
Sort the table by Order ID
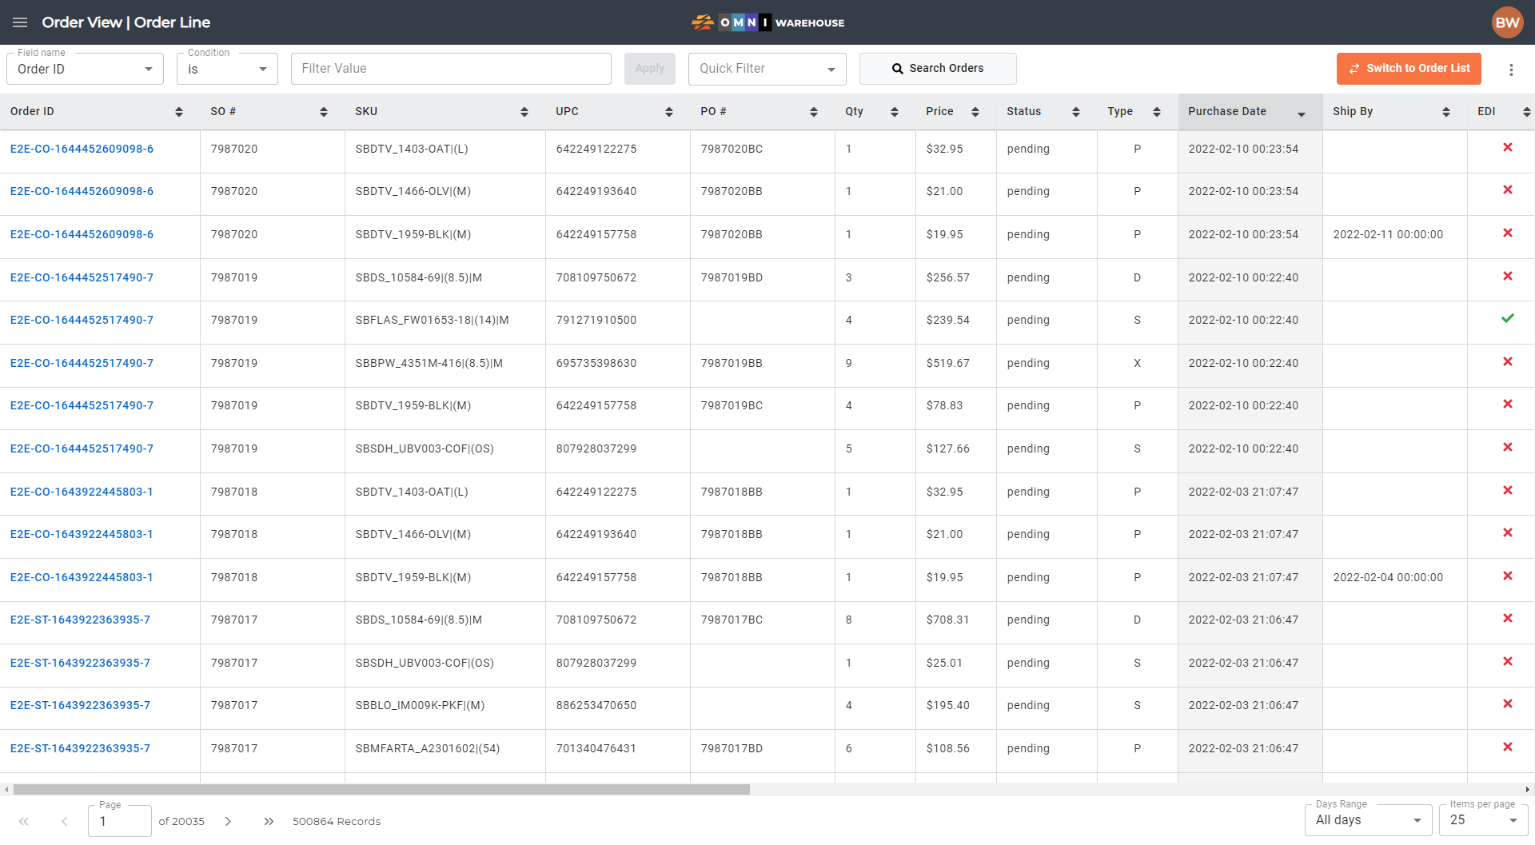click(x=178, y=112)
